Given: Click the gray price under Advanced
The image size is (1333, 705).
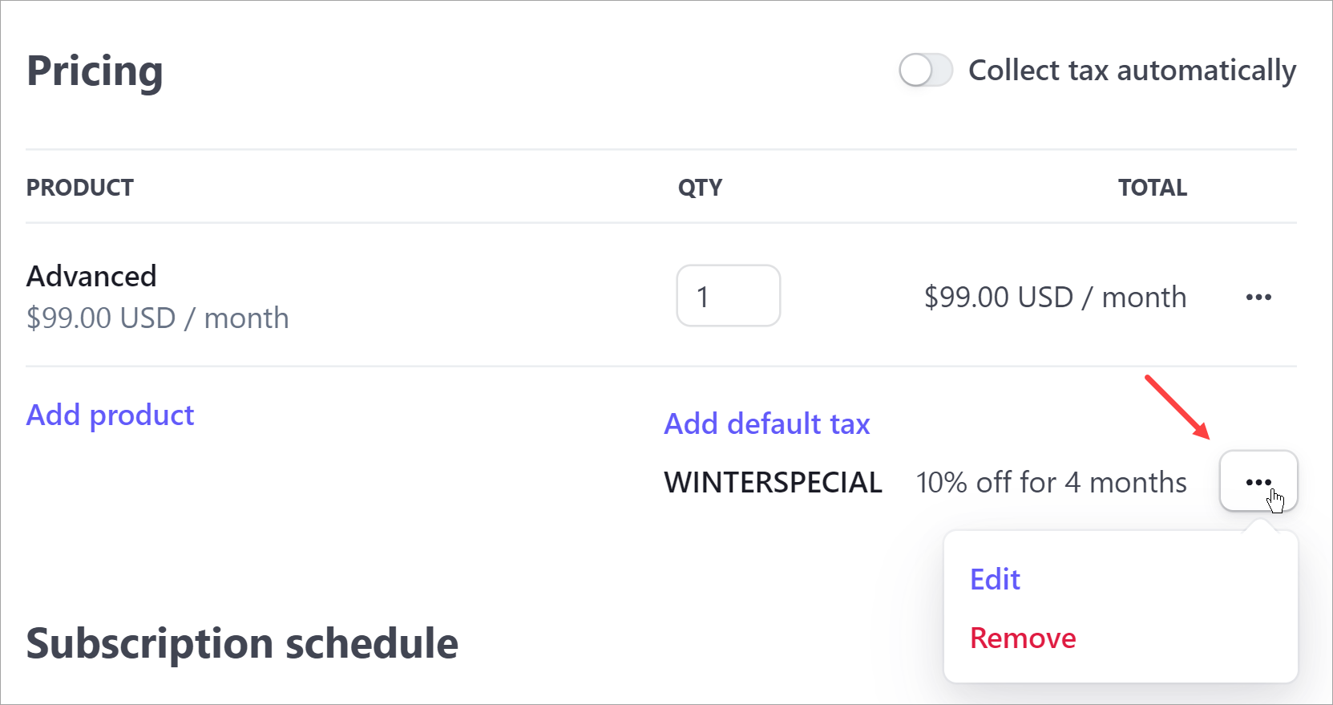Looking at the screenshot, I should coord(158,318).
